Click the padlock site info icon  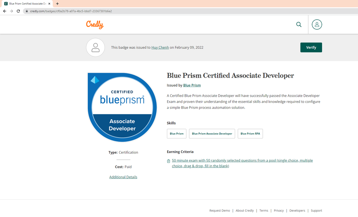[x=27, y=11]
